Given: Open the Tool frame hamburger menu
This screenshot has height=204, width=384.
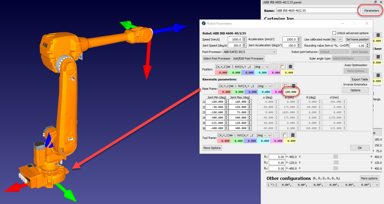Looking at the screenshot, I should coord(293,135).
